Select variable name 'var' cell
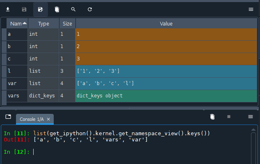 tap(17, 83)
